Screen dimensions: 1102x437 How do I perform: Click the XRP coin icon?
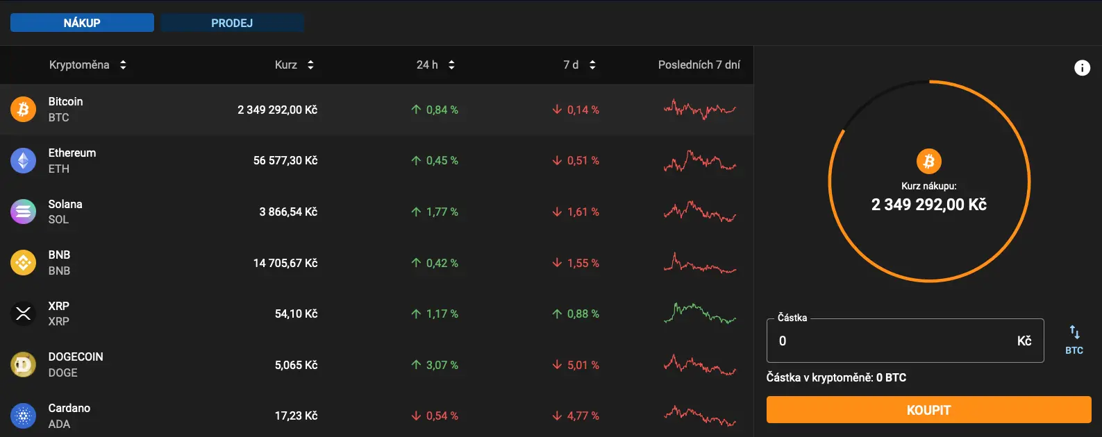tap(23, 314)
